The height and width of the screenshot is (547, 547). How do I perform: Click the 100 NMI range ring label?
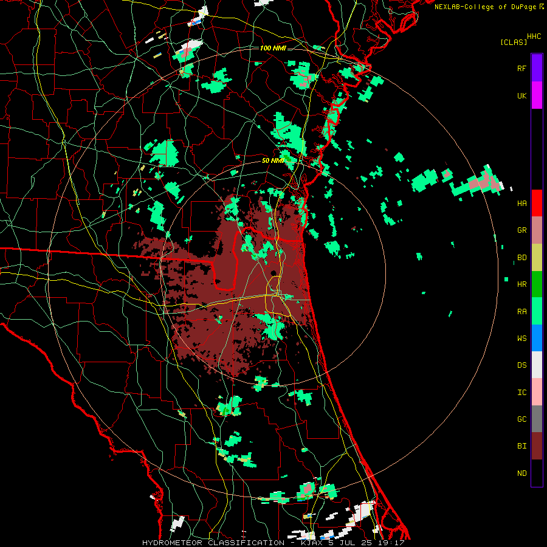tap(273, 48)
